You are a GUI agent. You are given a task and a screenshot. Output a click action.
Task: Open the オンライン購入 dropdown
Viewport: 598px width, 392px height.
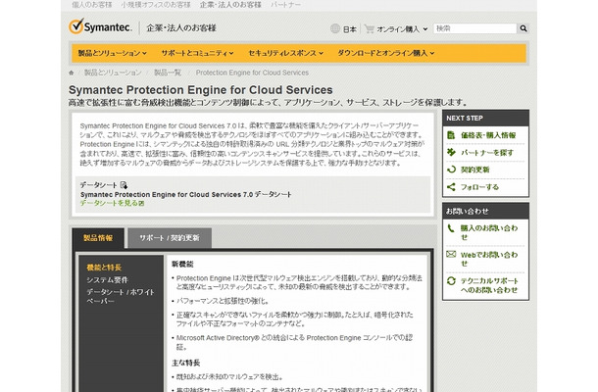tap(402, 29)
